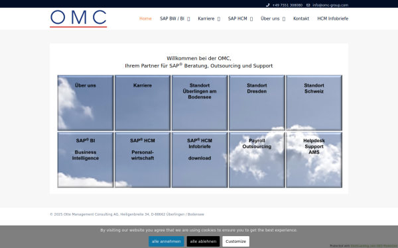The height and width of the screenshot is (248, 398).
Task: Select the Über uns tile
Action: click(86, 103)
